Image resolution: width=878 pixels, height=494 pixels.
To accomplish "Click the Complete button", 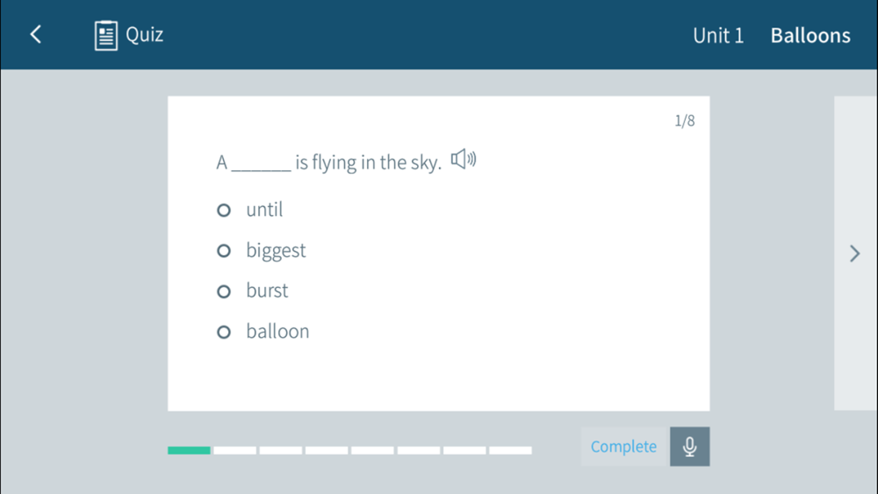I will click(x=624, y=447).
